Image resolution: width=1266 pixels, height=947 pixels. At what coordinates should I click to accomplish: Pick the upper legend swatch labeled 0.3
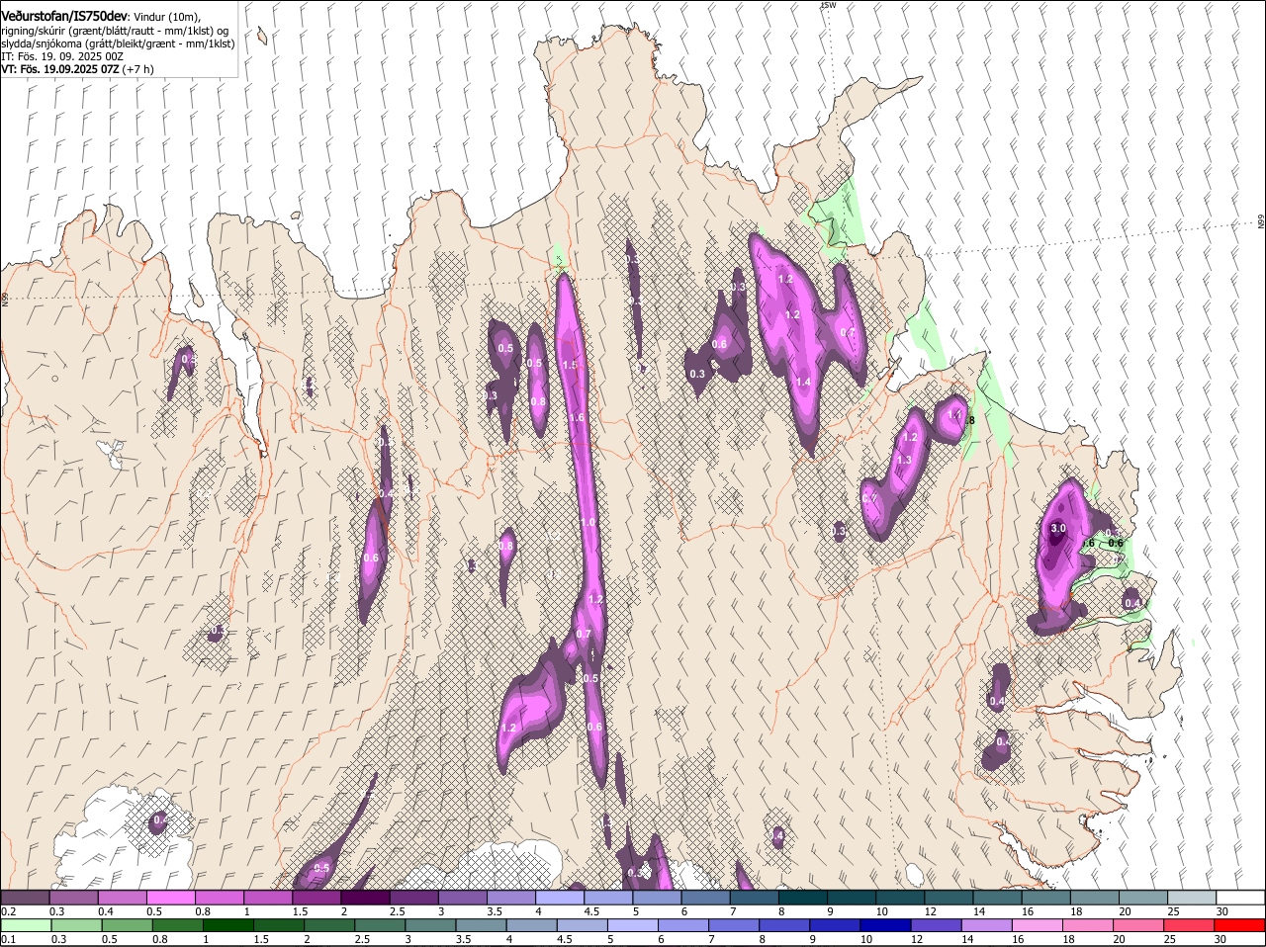[73, 897]
